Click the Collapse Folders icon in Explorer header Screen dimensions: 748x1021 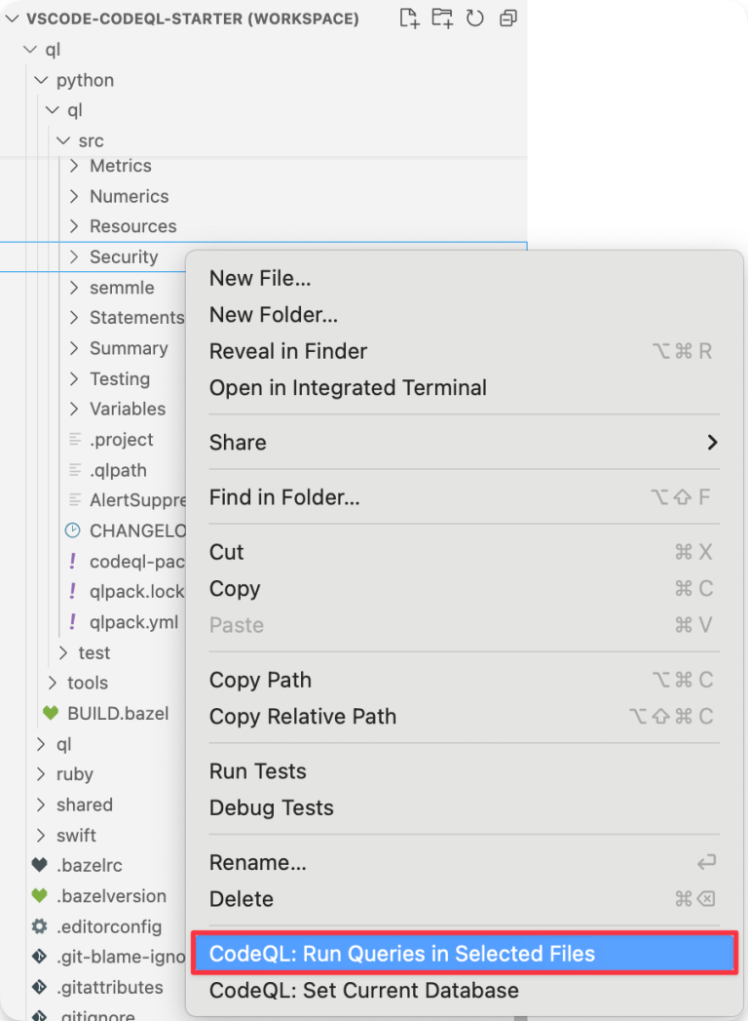coord(506,18)
